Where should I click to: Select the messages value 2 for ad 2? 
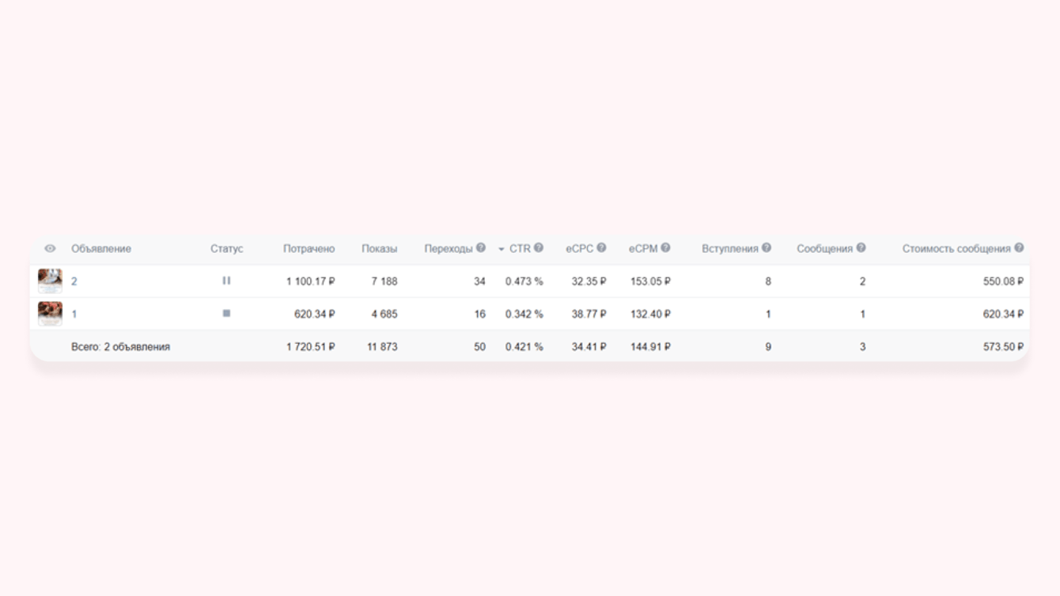(862, 281)
